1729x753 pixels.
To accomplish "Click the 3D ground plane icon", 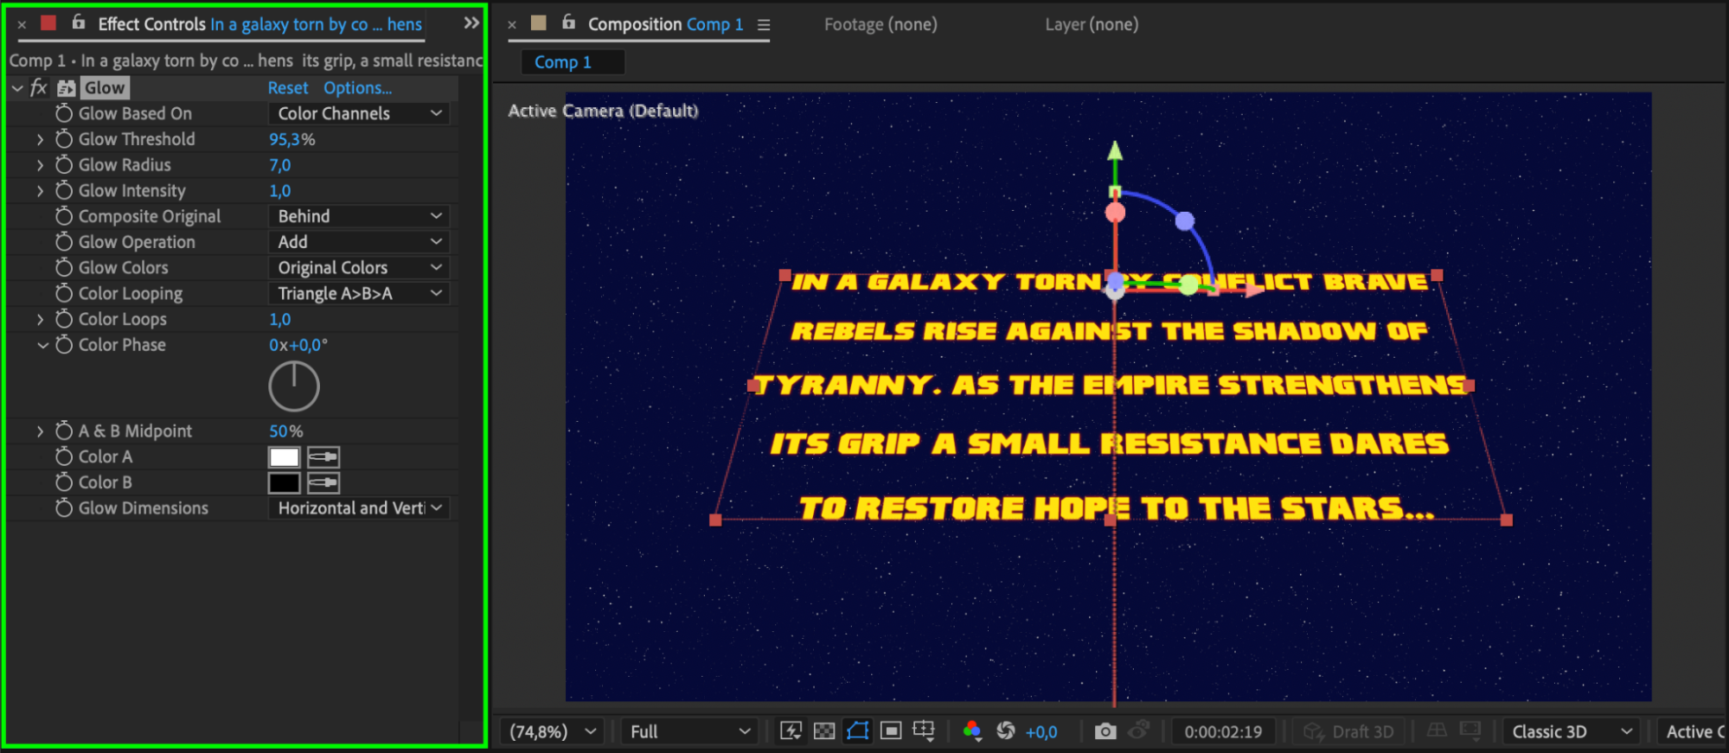I will click(1437, 731).
